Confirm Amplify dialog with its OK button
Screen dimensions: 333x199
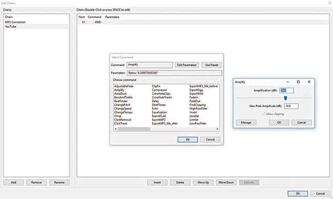pos(279,122)
